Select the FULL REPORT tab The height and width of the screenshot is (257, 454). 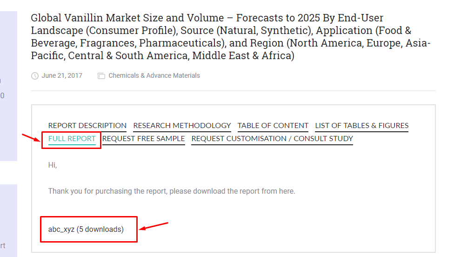pyautogui.click(x=72, y=139)
